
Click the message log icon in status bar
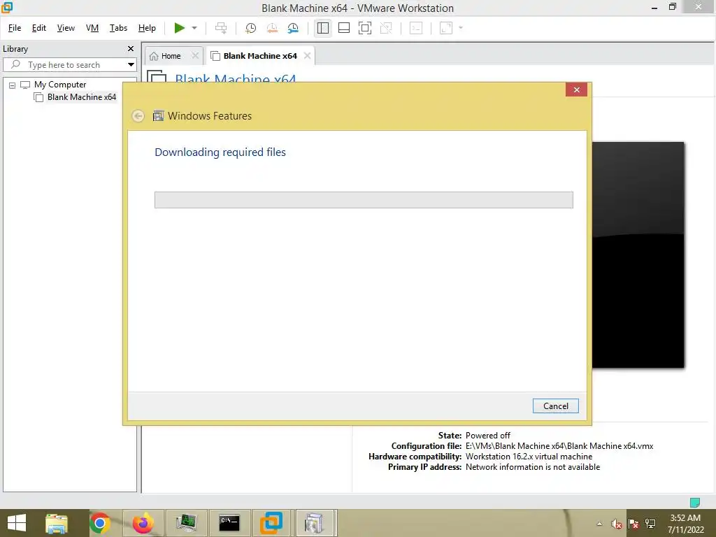[x=694, y=502]
